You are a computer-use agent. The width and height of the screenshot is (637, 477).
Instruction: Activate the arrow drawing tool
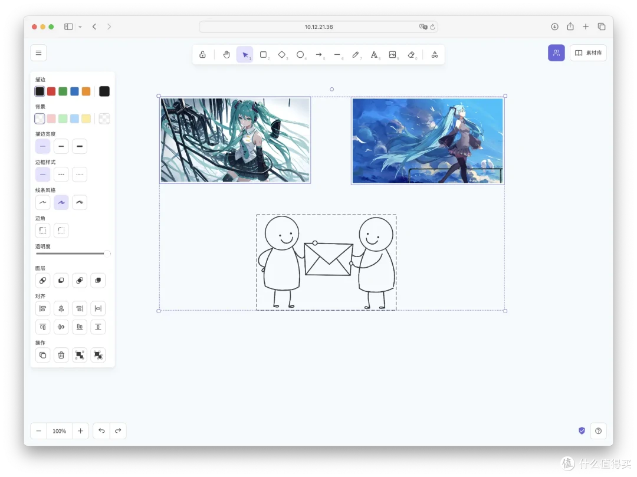319,55
